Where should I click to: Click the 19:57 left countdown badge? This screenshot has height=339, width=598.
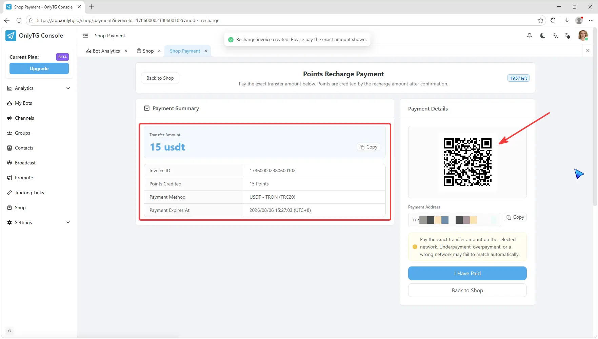(518, 78)
